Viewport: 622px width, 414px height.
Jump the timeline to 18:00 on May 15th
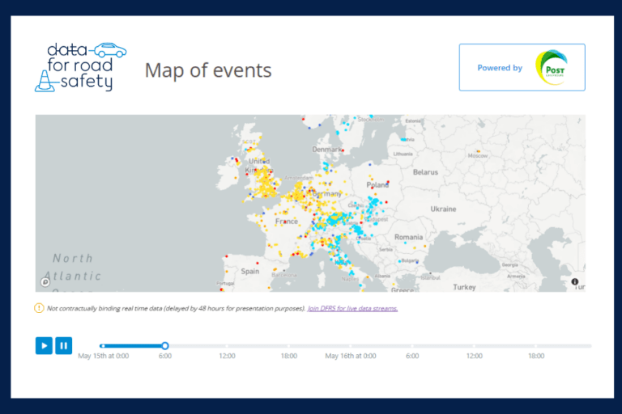click(x=289, y=346)
